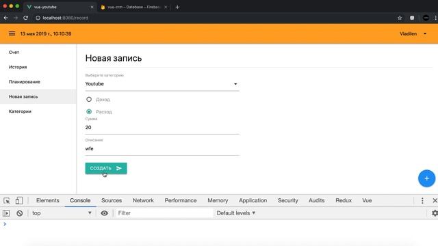Open the Application DevTools tab
This screenshot has height=246, width=438.
(253, 200)
